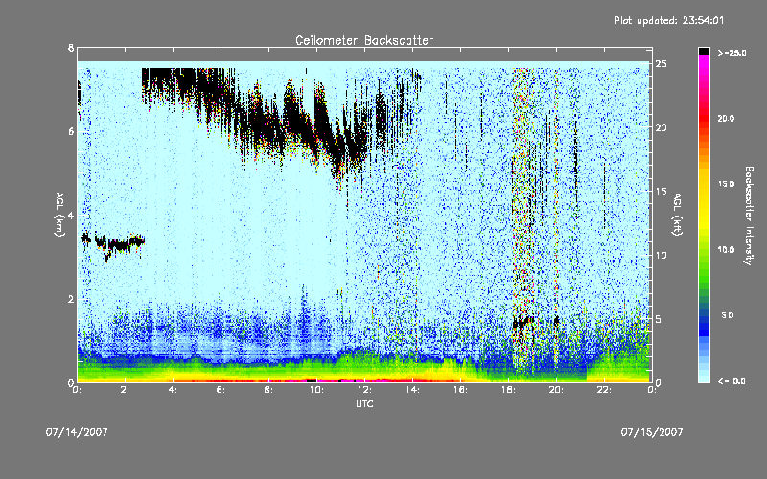The image size is (767, 479).
Task: Click the 'Ceilometer Backscatter' plot title
Action: click(364, 40)
